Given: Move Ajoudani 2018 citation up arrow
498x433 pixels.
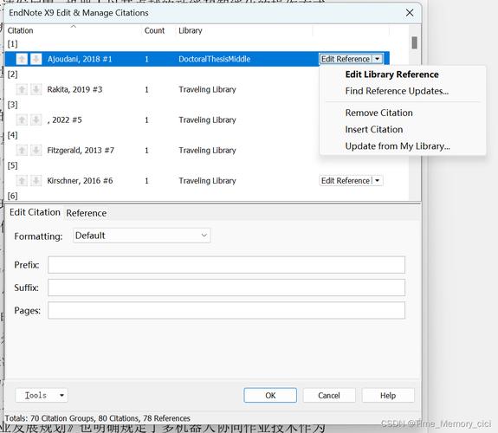Looking at the screenshot, I should [22, 59].
